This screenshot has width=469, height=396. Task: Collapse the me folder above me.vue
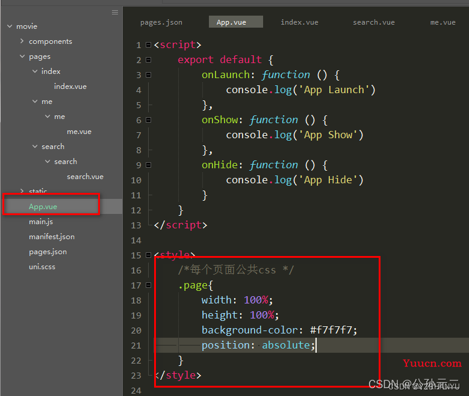coord(48,116)
